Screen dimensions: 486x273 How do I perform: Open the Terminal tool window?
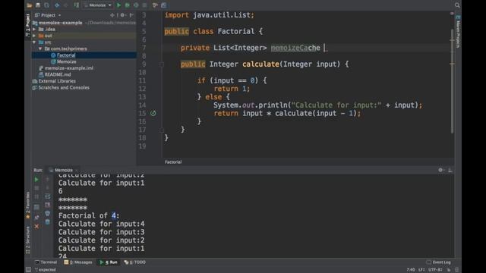46,262
